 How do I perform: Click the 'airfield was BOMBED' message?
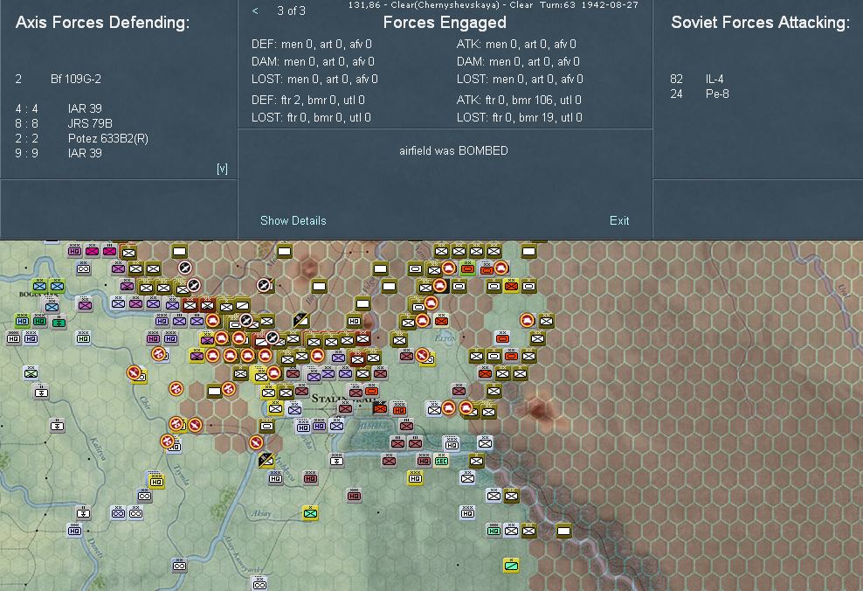pyautogui.click(x=453, y=150)
